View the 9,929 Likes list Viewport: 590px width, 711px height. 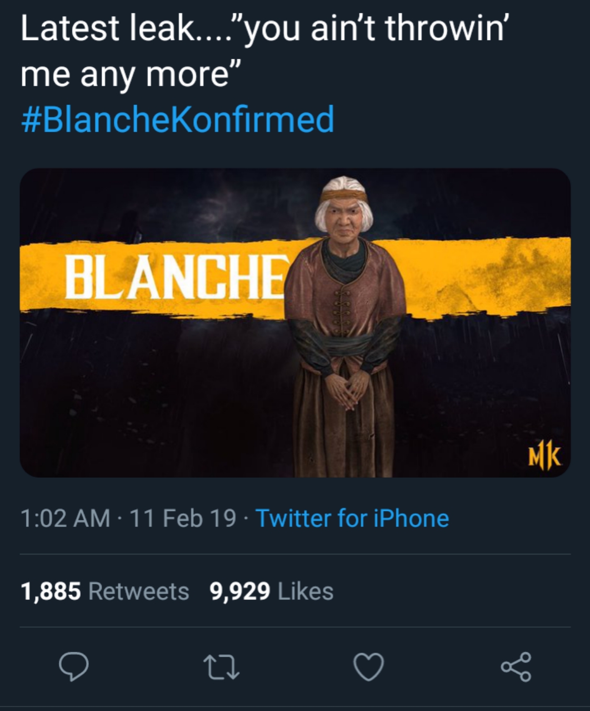(x=271, y=591)
